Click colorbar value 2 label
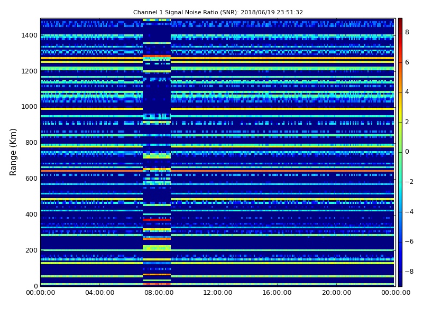This screenshot has height=317, width=423. tap(407, 122)
